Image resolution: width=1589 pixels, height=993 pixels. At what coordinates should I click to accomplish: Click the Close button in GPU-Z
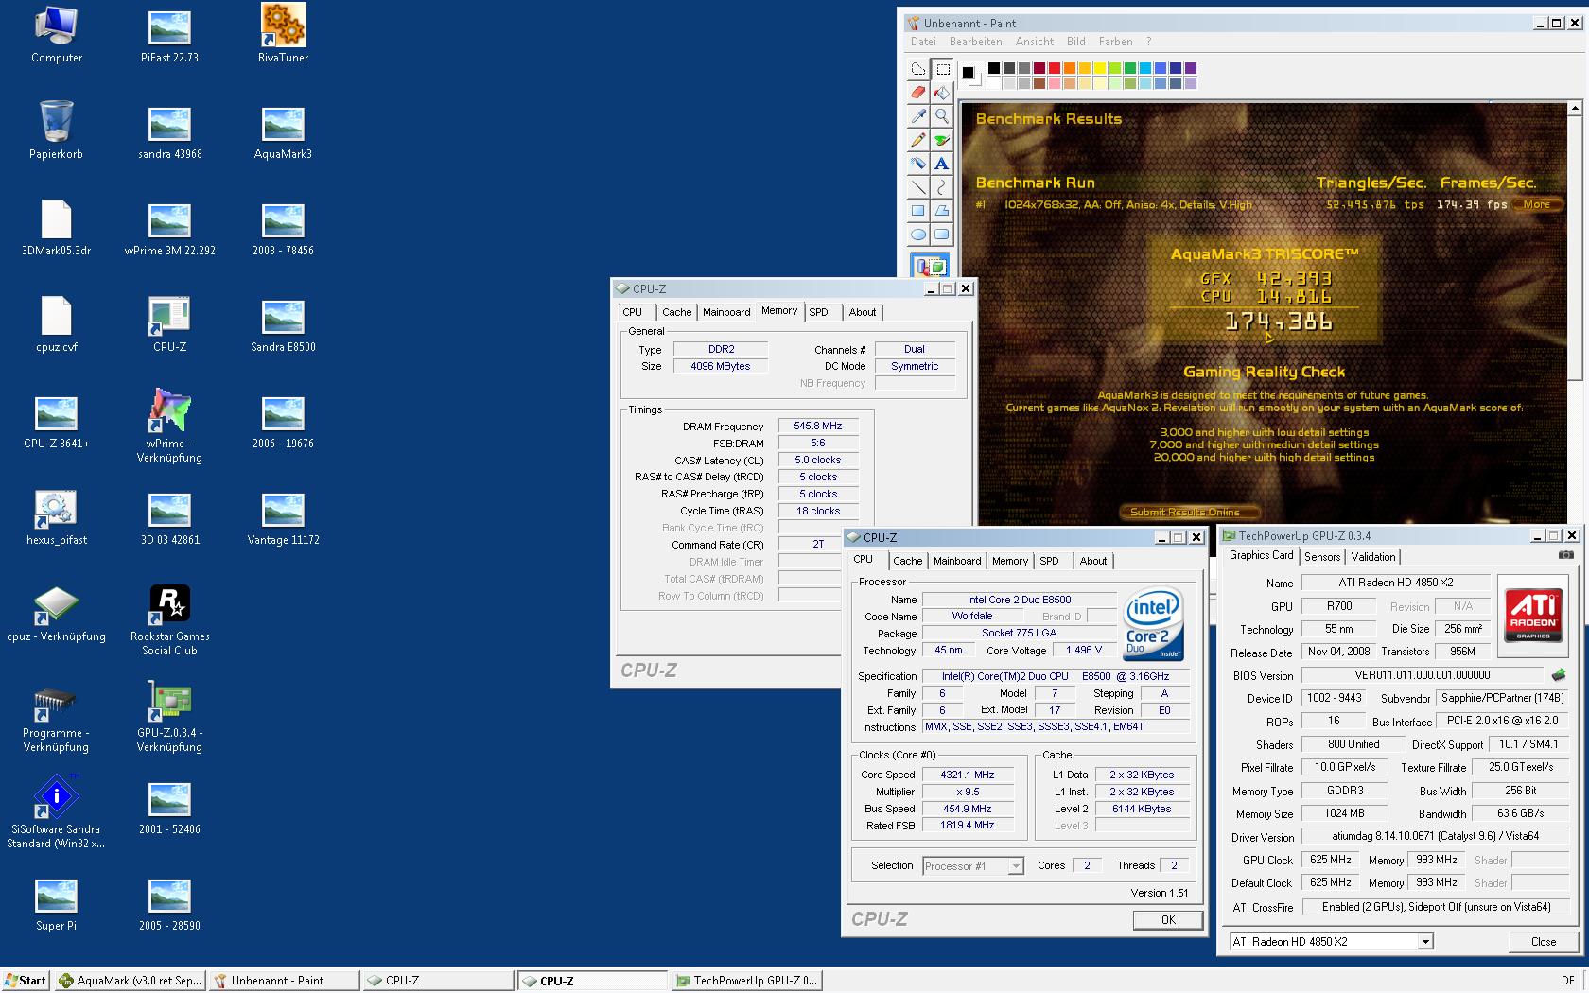(1544, 942)
